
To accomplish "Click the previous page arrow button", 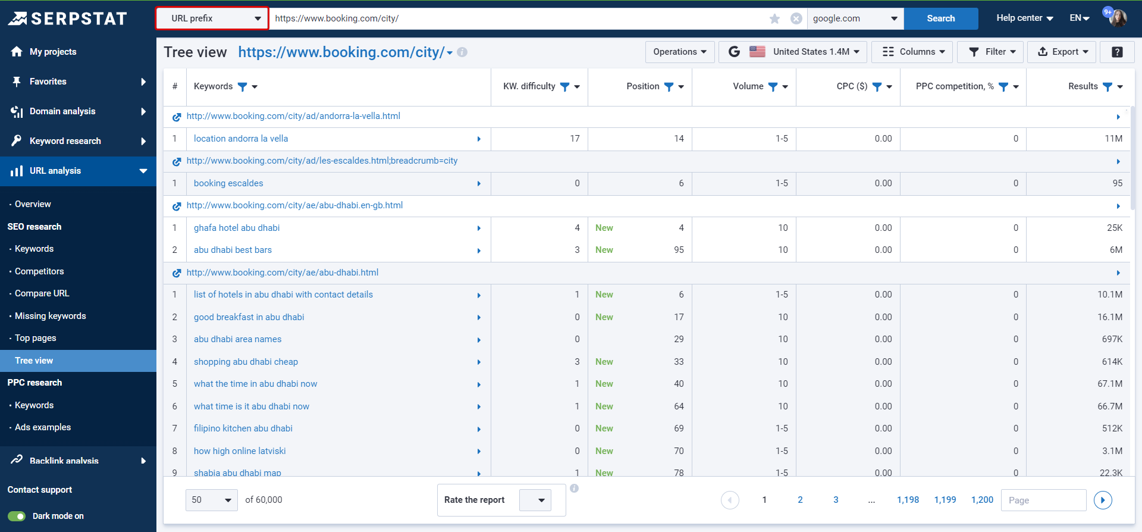I will pyautogui.click(x=730, y=500).
